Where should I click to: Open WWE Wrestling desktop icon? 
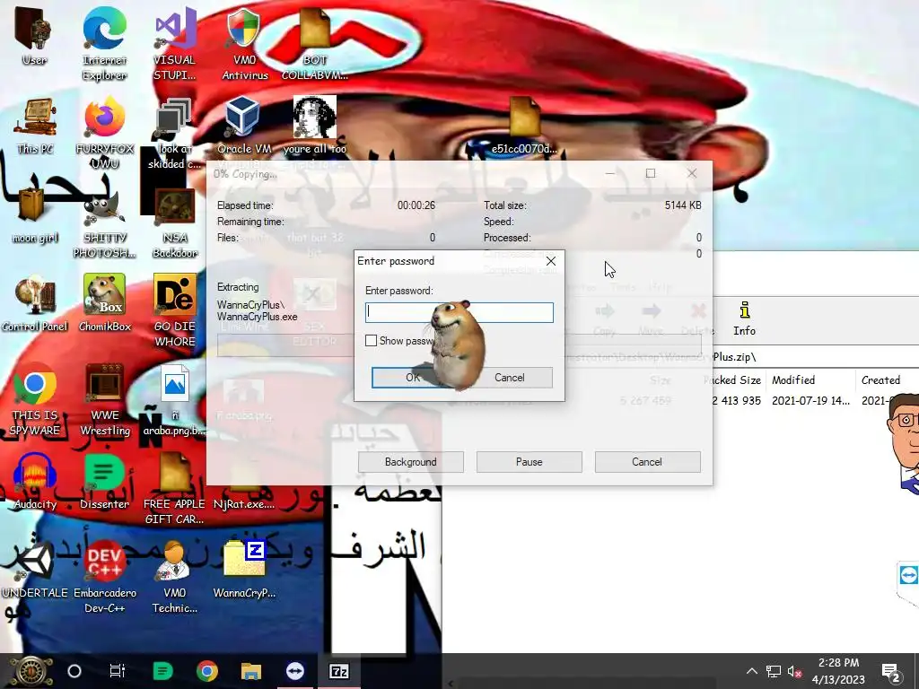click(x=104, y=398)
